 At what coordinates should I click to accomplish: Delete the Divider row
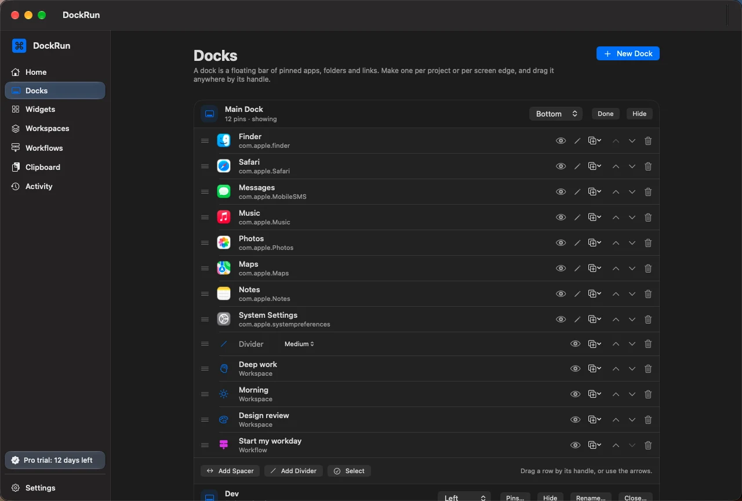(648, 344)
